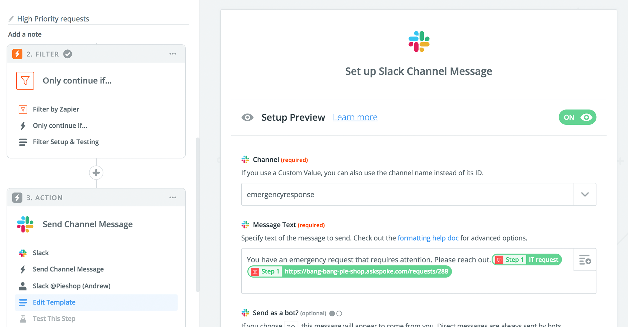Viewport: 628px width, 327px height.
Task: Edit the zap name with pencil icon
Action: click(x=11, y=19)
